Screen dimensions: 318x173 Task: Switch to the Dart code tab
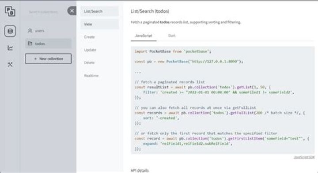pyautogui.click(x=172, y=36)
